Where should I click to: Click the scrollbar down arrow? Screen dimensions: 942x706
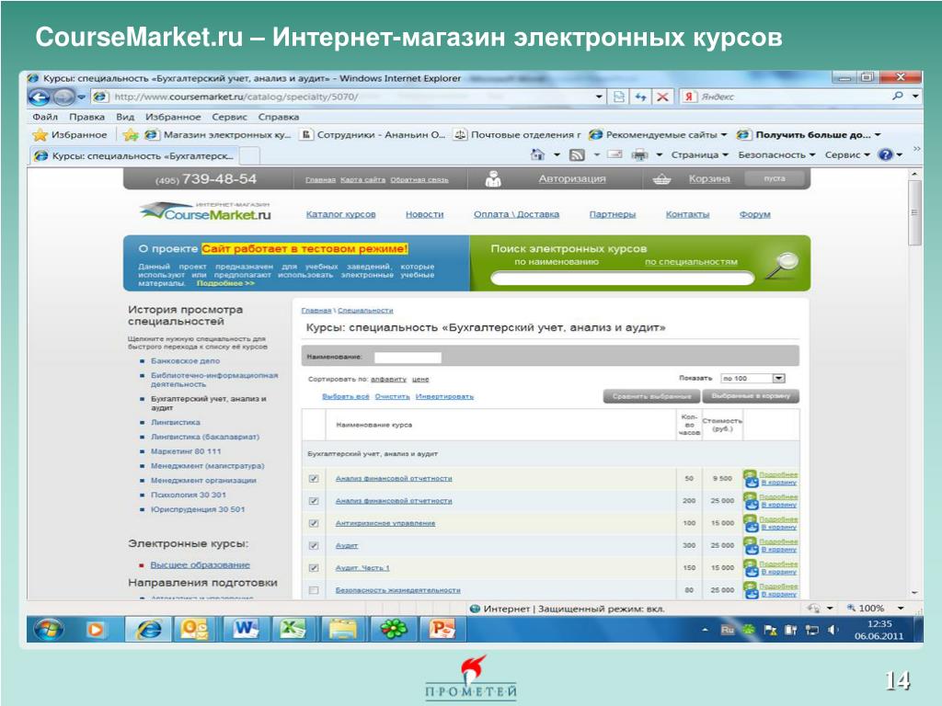coord(914,593)
